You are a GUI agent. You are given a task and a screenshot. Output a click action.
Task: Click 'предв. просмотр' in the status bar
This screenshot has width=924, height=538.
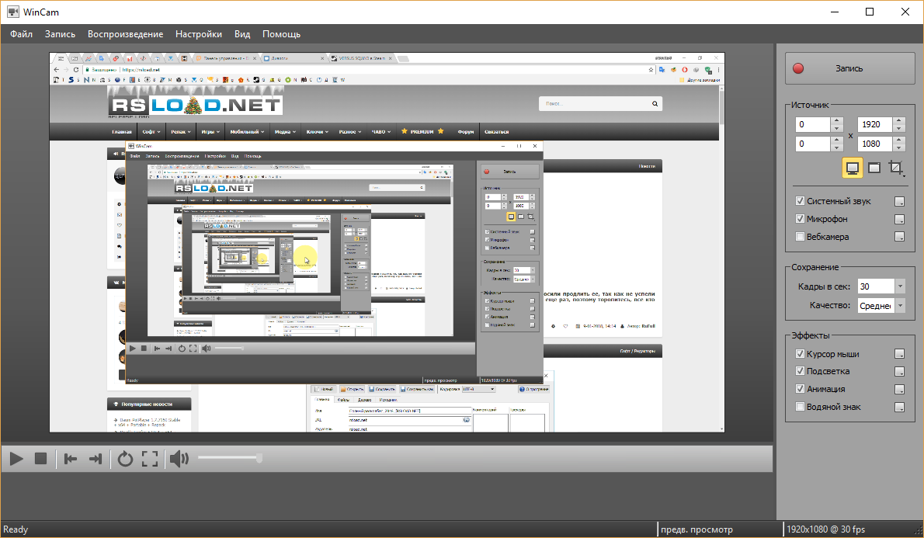point(696,529)
